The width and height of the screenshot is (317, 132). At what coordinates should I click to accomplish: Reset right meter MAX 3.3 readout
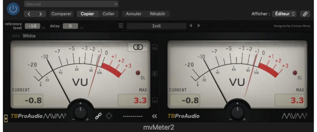click(290, 100)
